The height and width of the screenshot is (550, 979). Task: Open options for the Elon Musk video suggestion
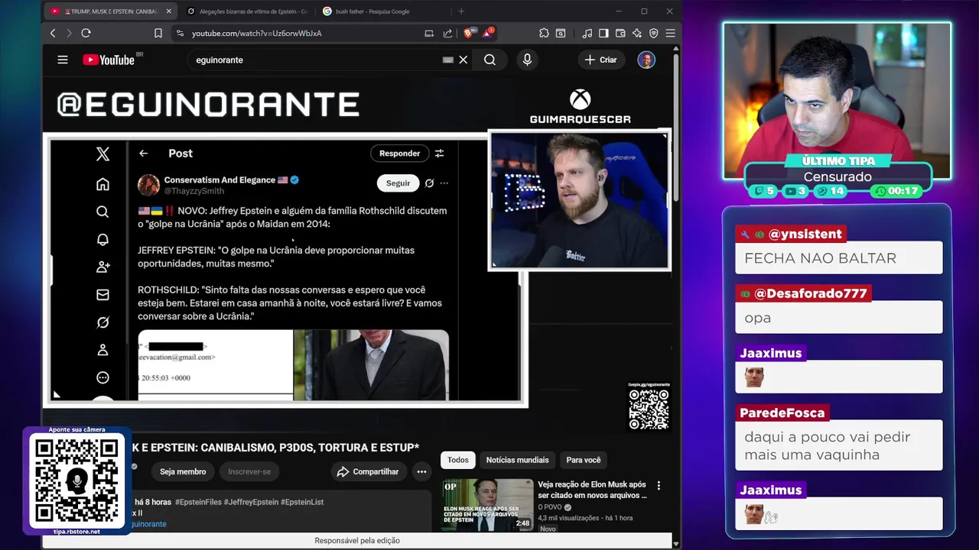(x=659, y=485)
